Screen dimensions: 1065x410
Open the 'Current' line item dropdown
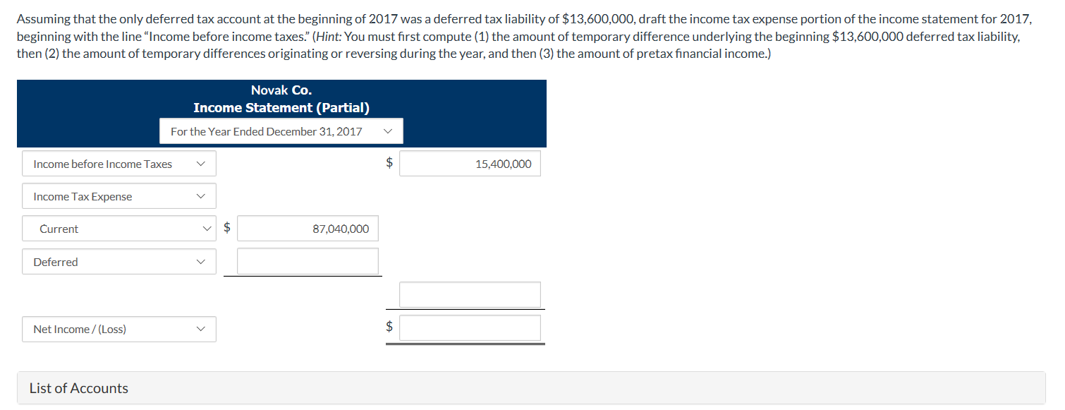point(118,228)
